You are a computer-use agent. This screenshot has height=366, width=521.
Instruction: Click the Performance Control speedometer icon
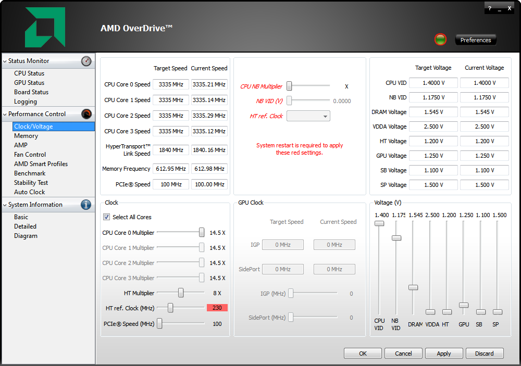pos(86,114)
